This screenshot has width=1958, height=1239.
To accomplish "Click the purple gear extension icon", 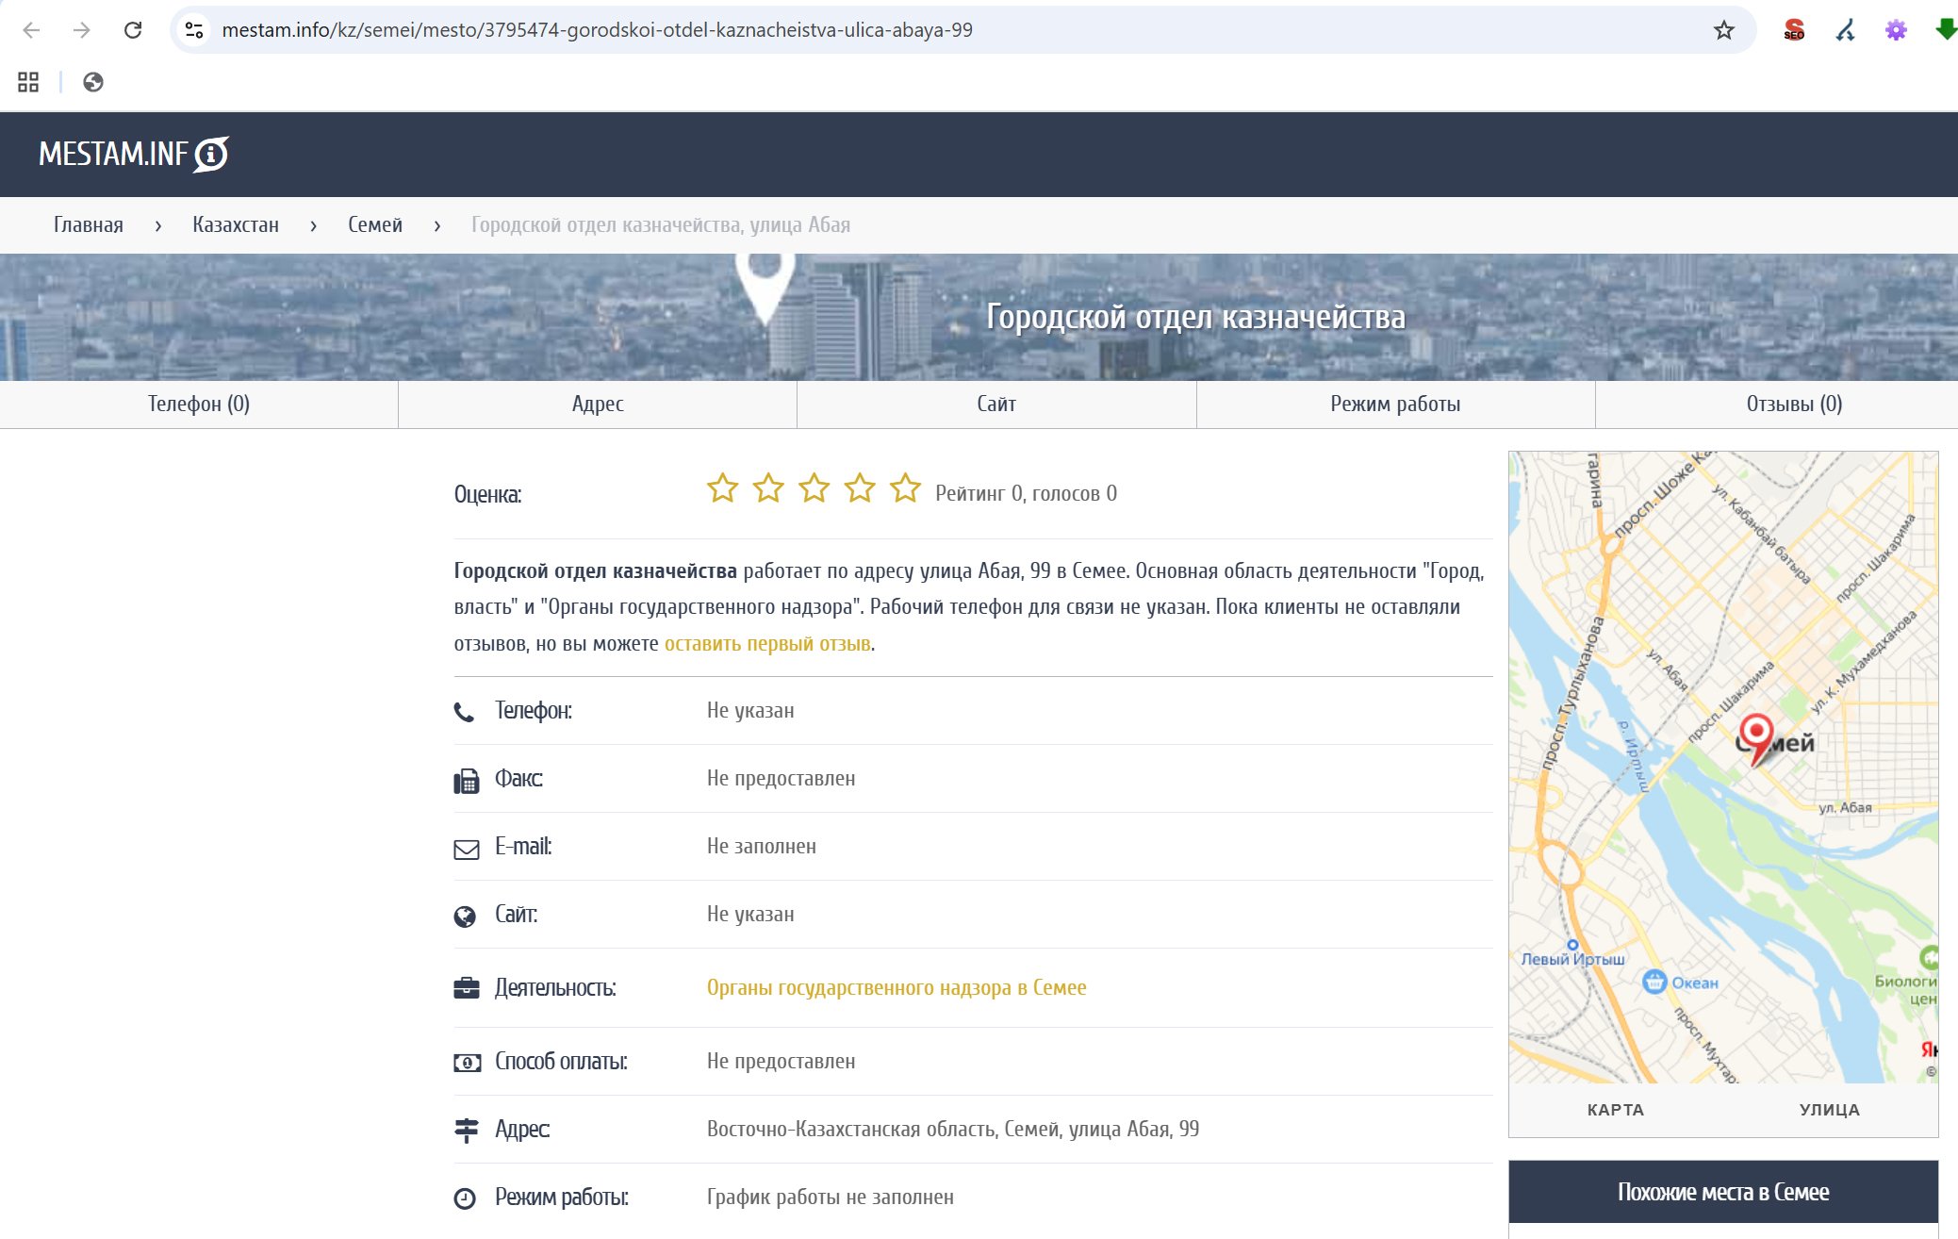I will point(1895,30).
